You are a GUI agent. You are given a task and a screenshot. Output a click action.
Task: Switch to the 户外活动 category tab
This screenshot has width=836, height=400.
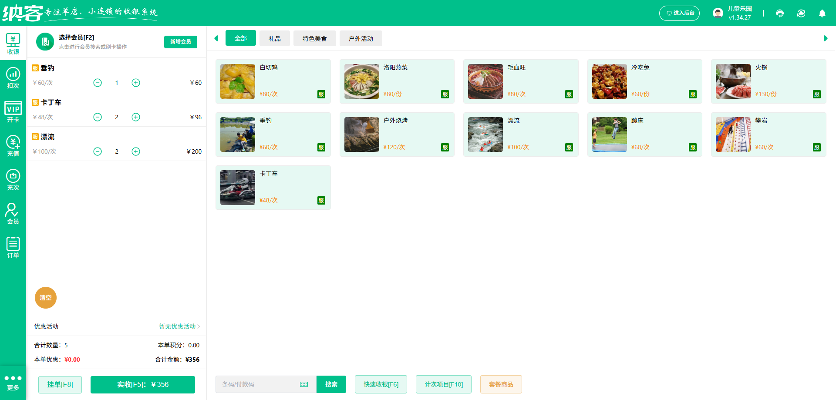coord(361,39)
